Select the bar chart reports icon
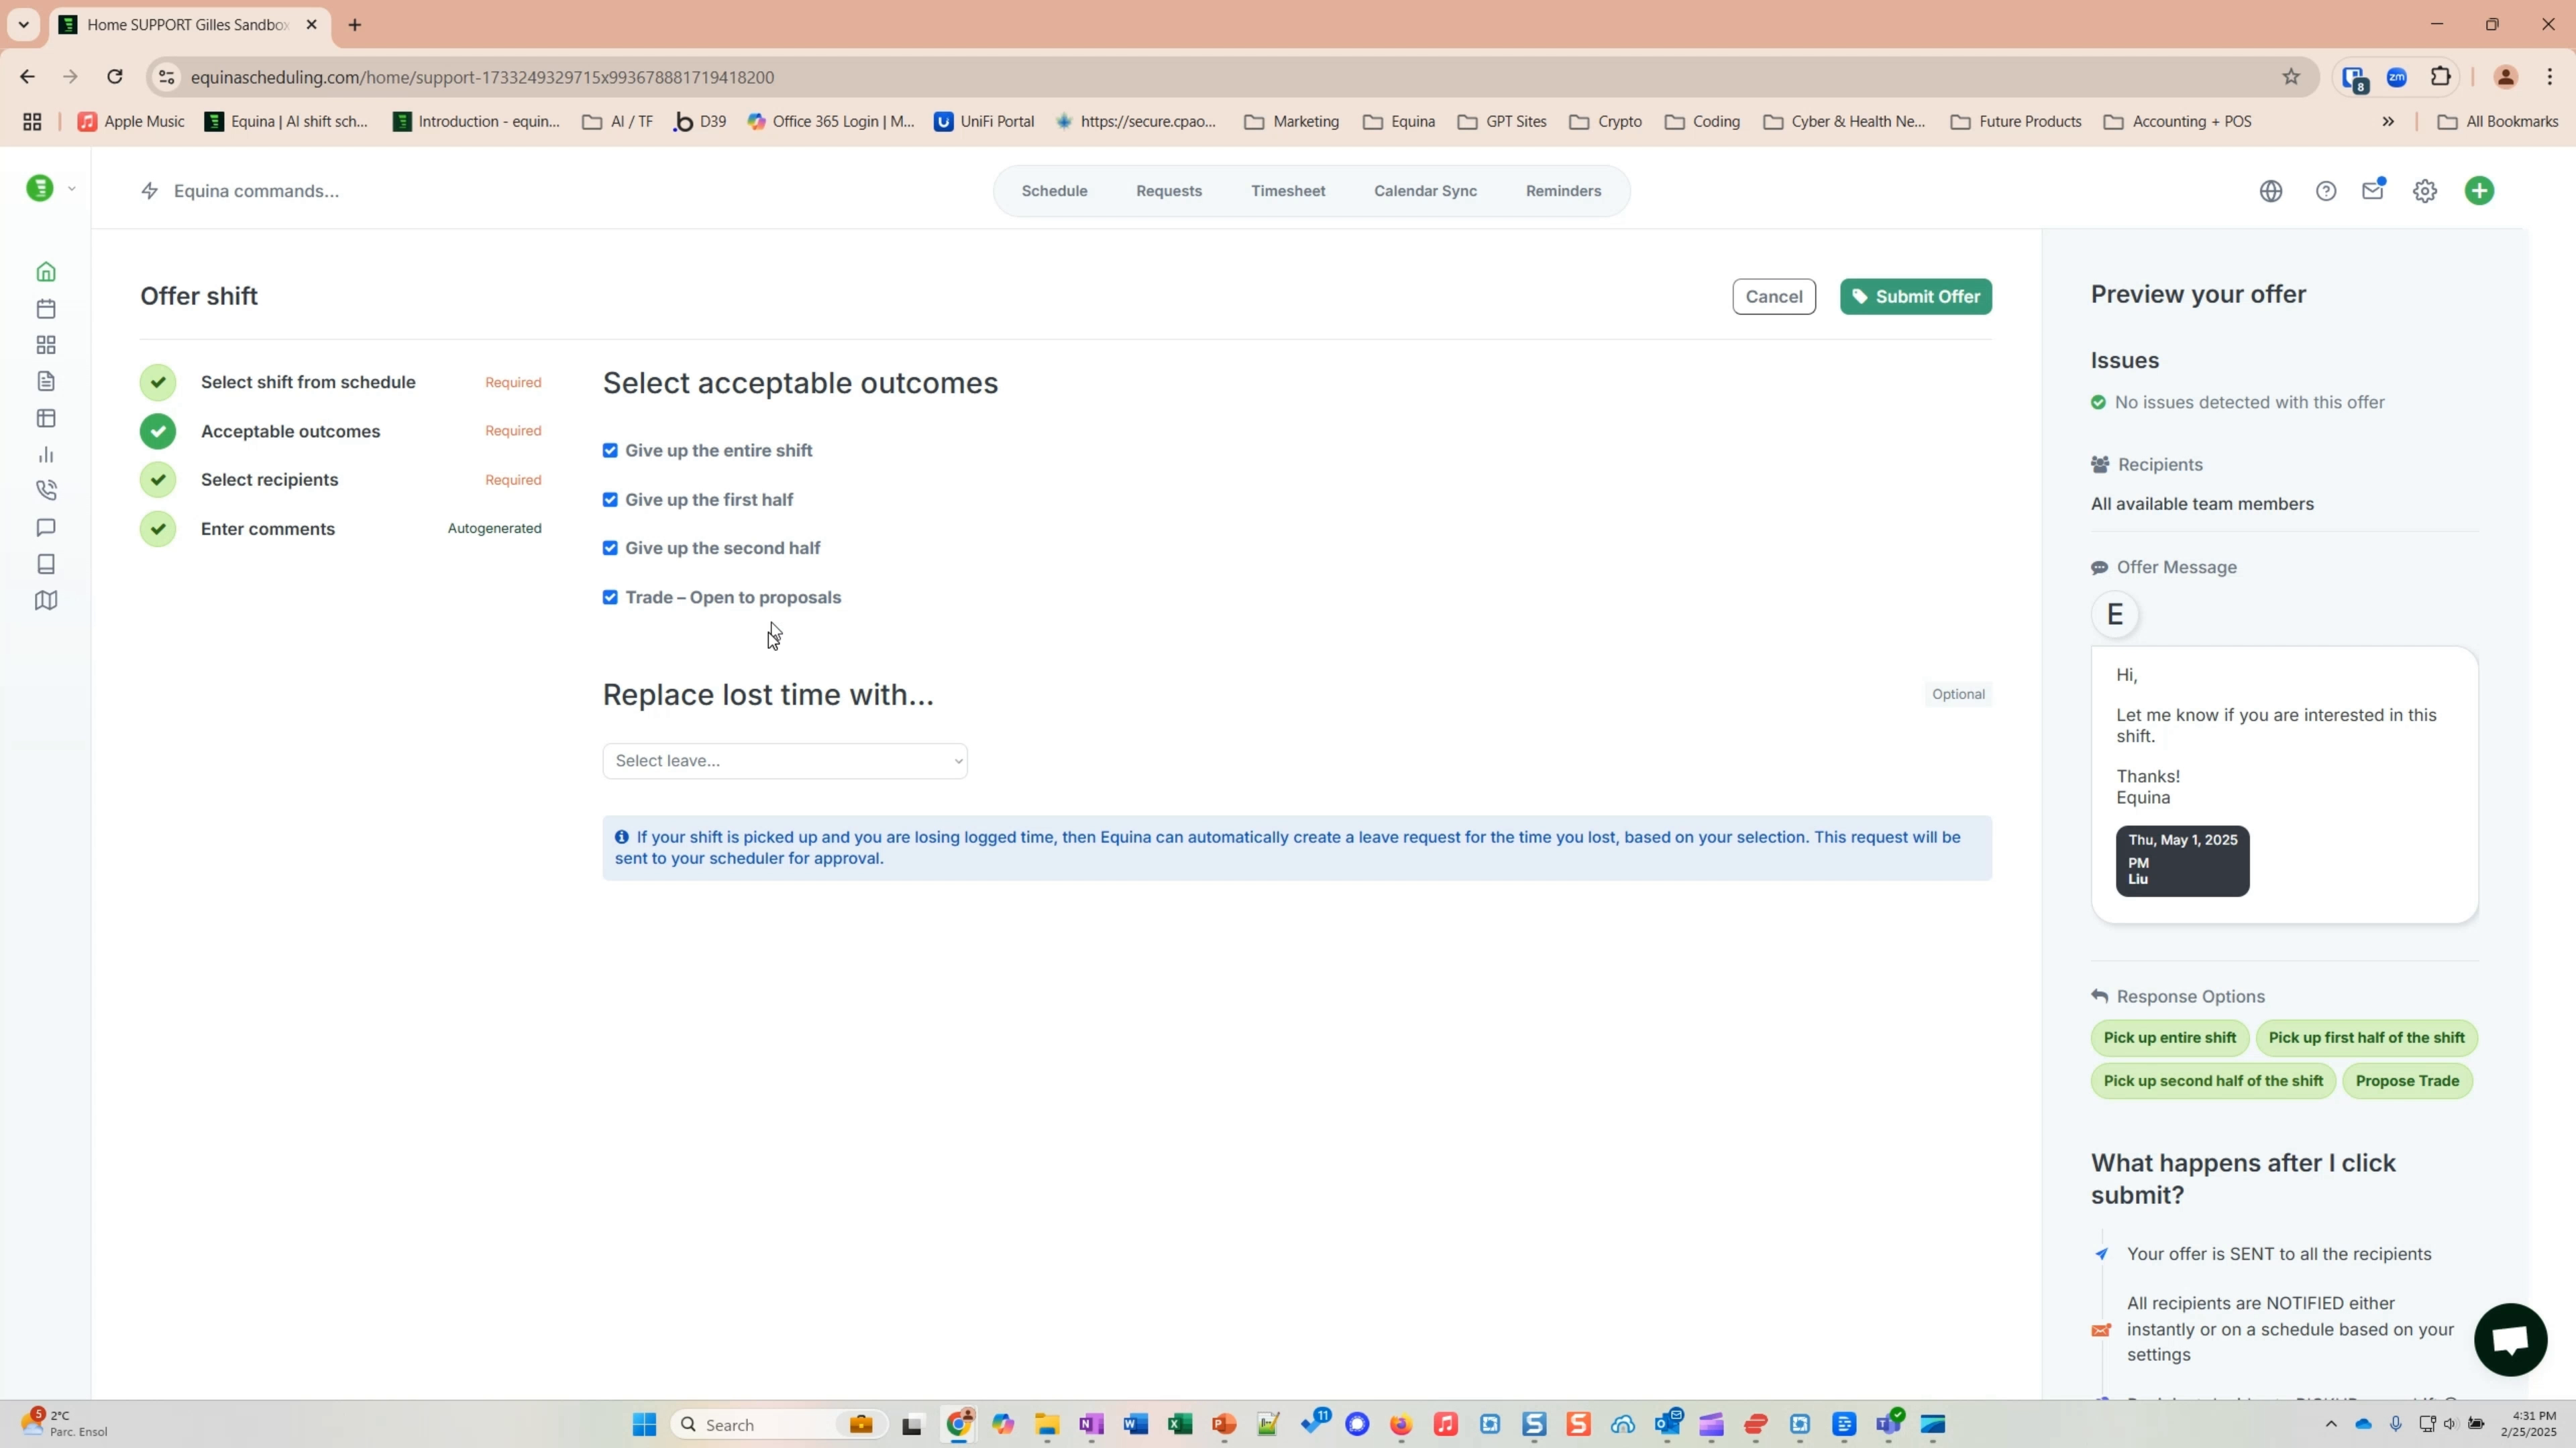Image resolution: width=2576 pixels, height=1448 pixels. (46, 455)
